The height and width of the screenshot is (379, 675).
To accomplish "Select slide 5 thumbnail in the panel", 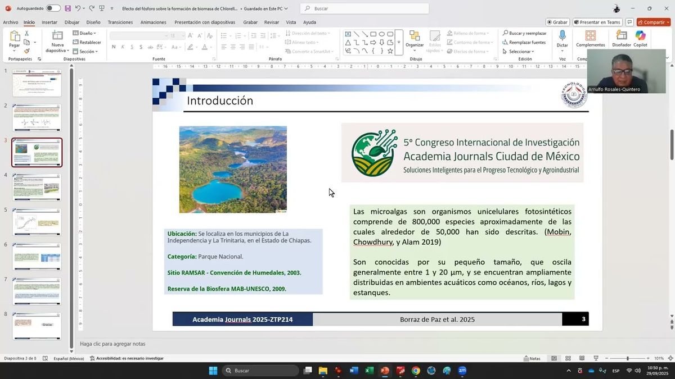I will (37, 222).
